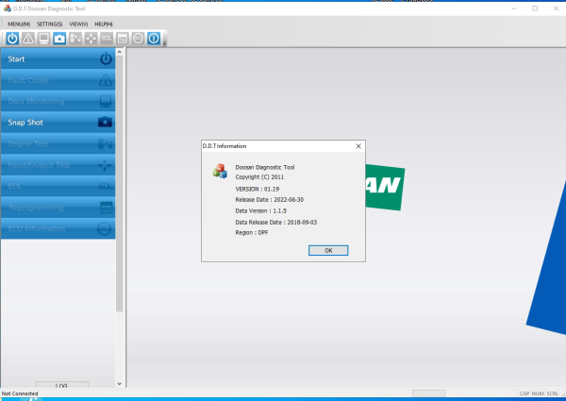Screen dimensions: 566x401
Task: Open the VIEW(V) menu
Action: pos(78,25)
